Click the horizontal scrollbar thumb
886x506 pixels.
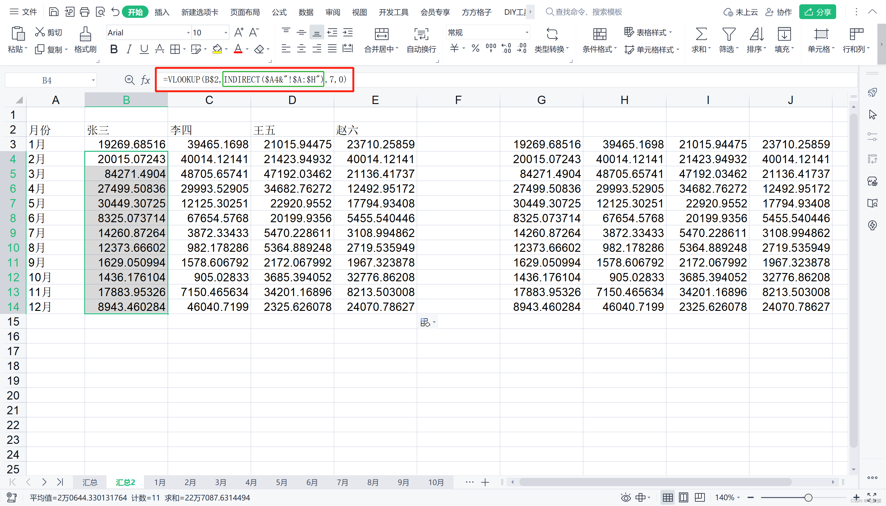(655, 482)
